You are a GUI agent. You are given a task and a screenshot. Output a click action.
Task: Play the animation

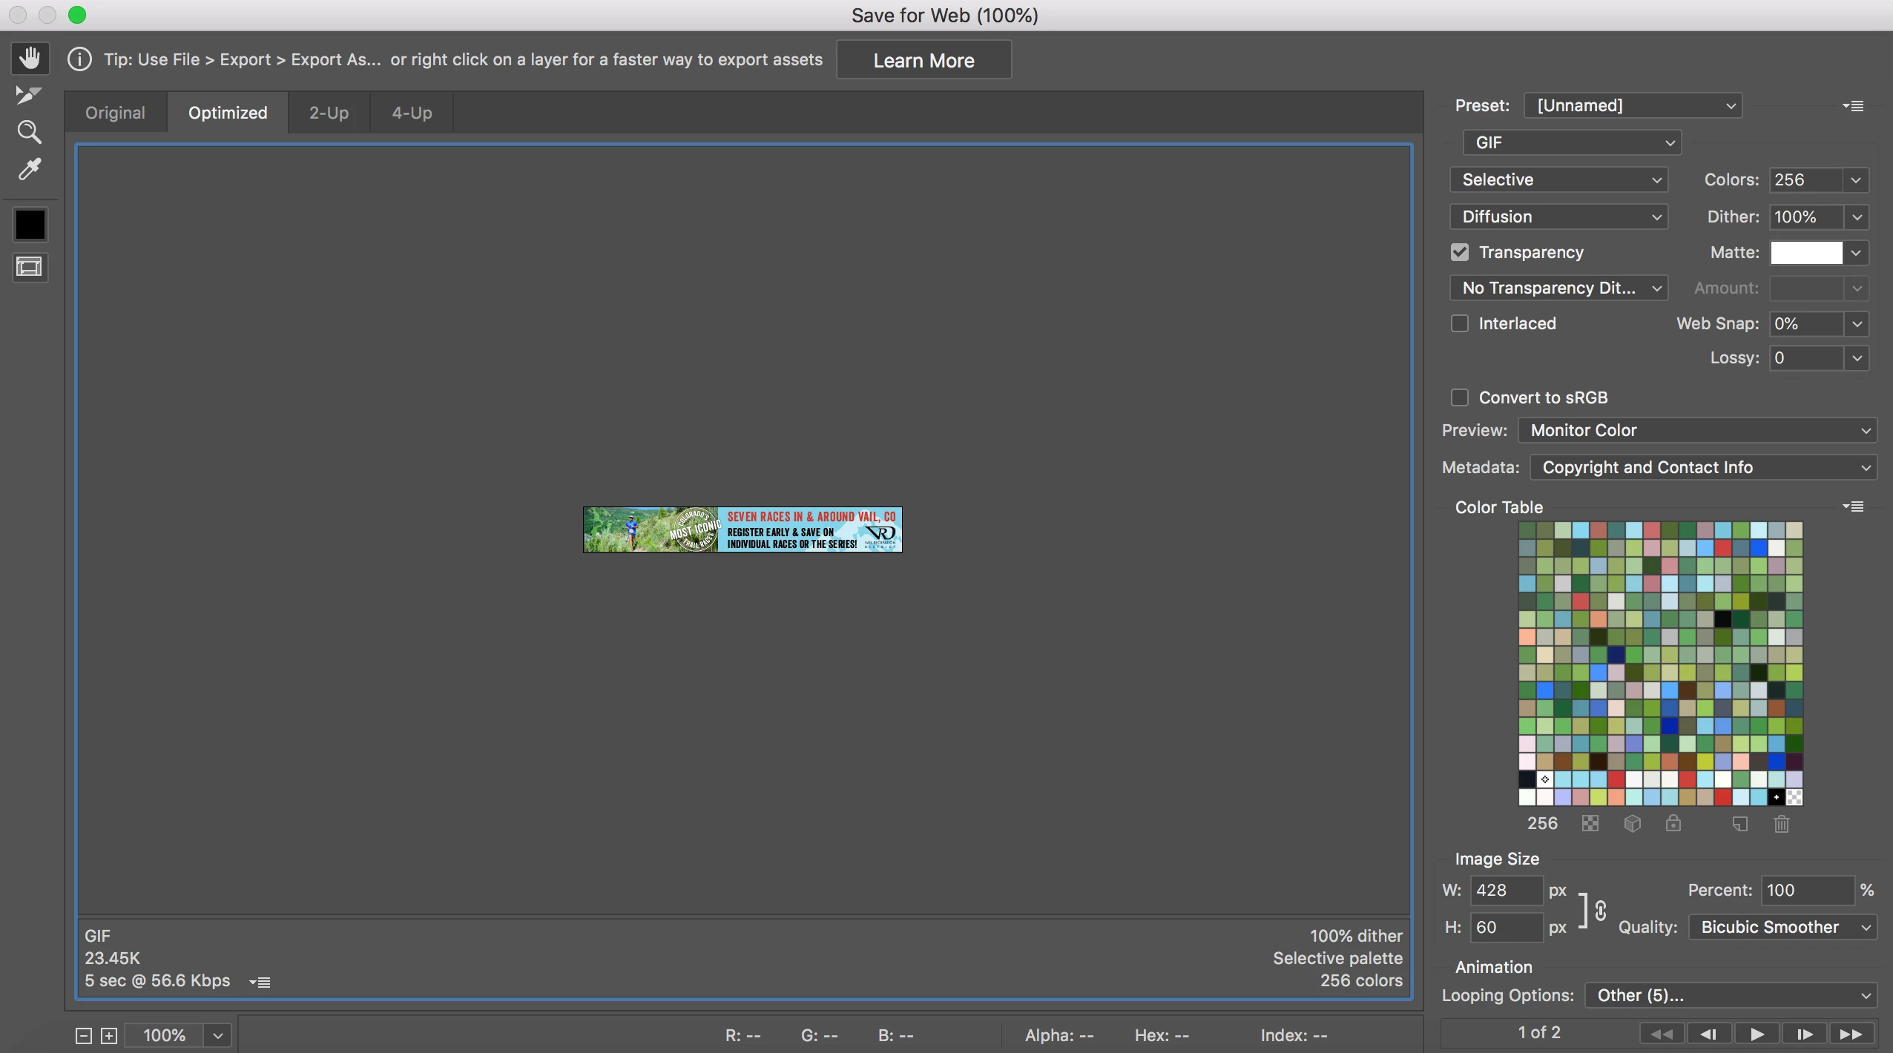coord(1757,1034)
